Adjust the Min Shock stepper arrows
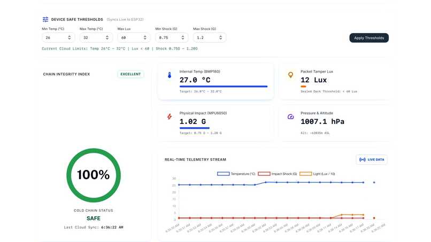This screenshot has width=431, height=242. (x=183, y=37)
